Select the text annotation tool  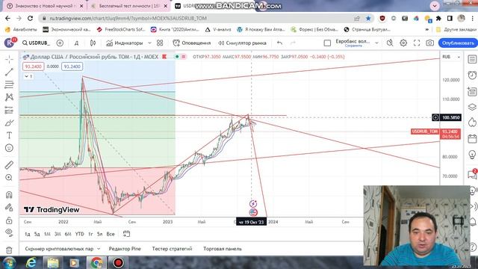tap(9, 135)
